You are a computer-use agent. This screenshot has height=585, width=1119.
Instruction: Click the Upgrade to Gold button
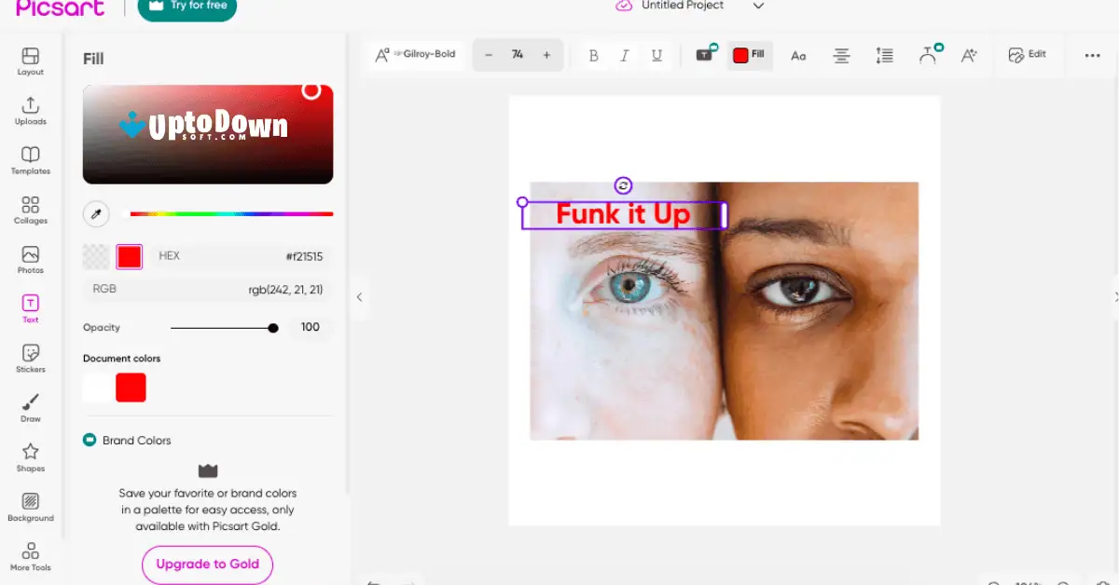207,565
